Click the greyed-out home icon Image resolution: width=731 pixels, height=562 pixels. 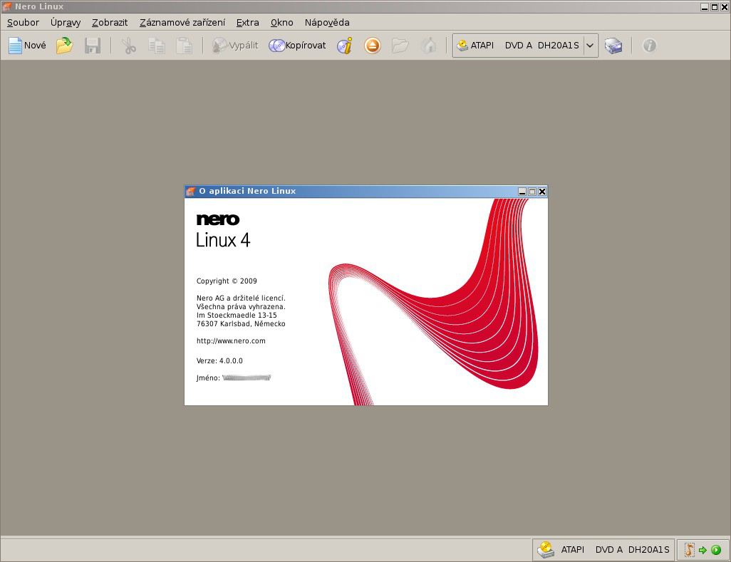point(428,46)
